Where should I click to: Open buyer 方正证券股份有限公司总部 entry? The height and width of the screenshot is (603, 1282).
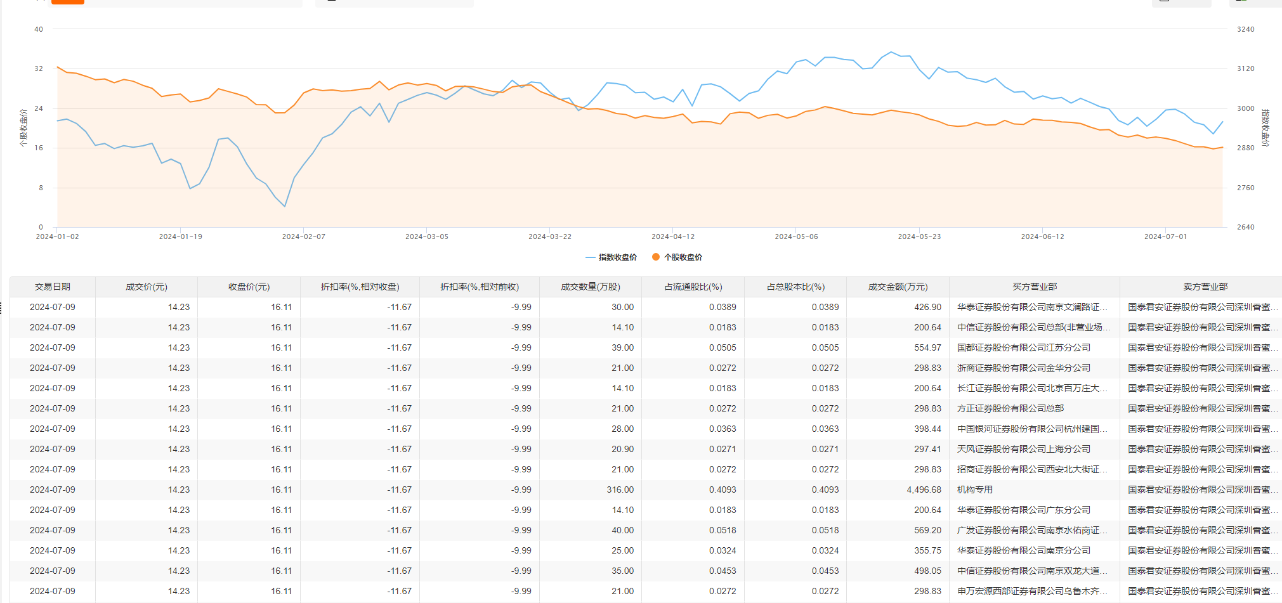(x=1010, y=408)
